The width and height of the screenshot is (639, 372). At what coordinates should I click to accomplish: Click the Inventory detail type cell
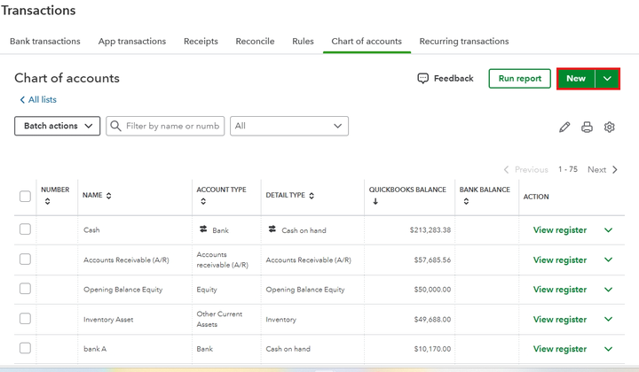click(x=281, y=320)
